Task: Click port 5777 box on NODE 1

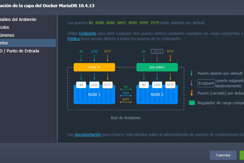Action: [x=107, y=85]
